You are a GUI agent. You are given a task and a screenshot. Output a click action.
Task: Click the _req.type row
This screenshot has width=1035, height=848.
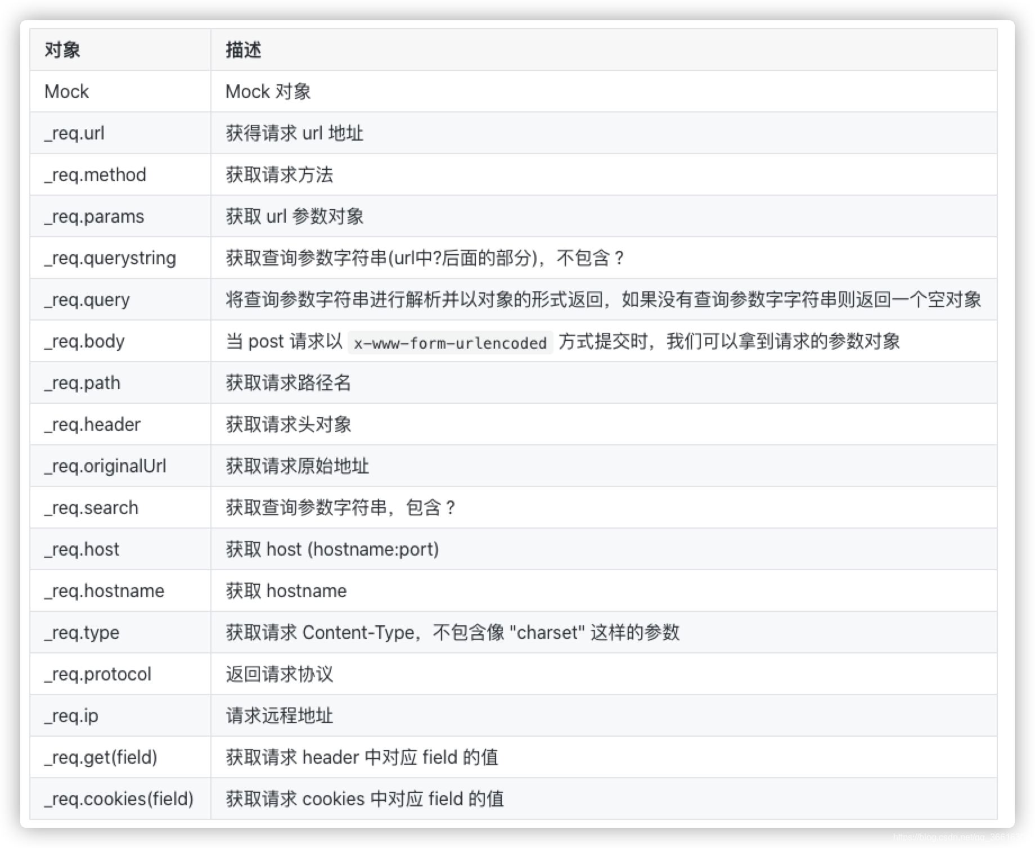tap(81, 633)
